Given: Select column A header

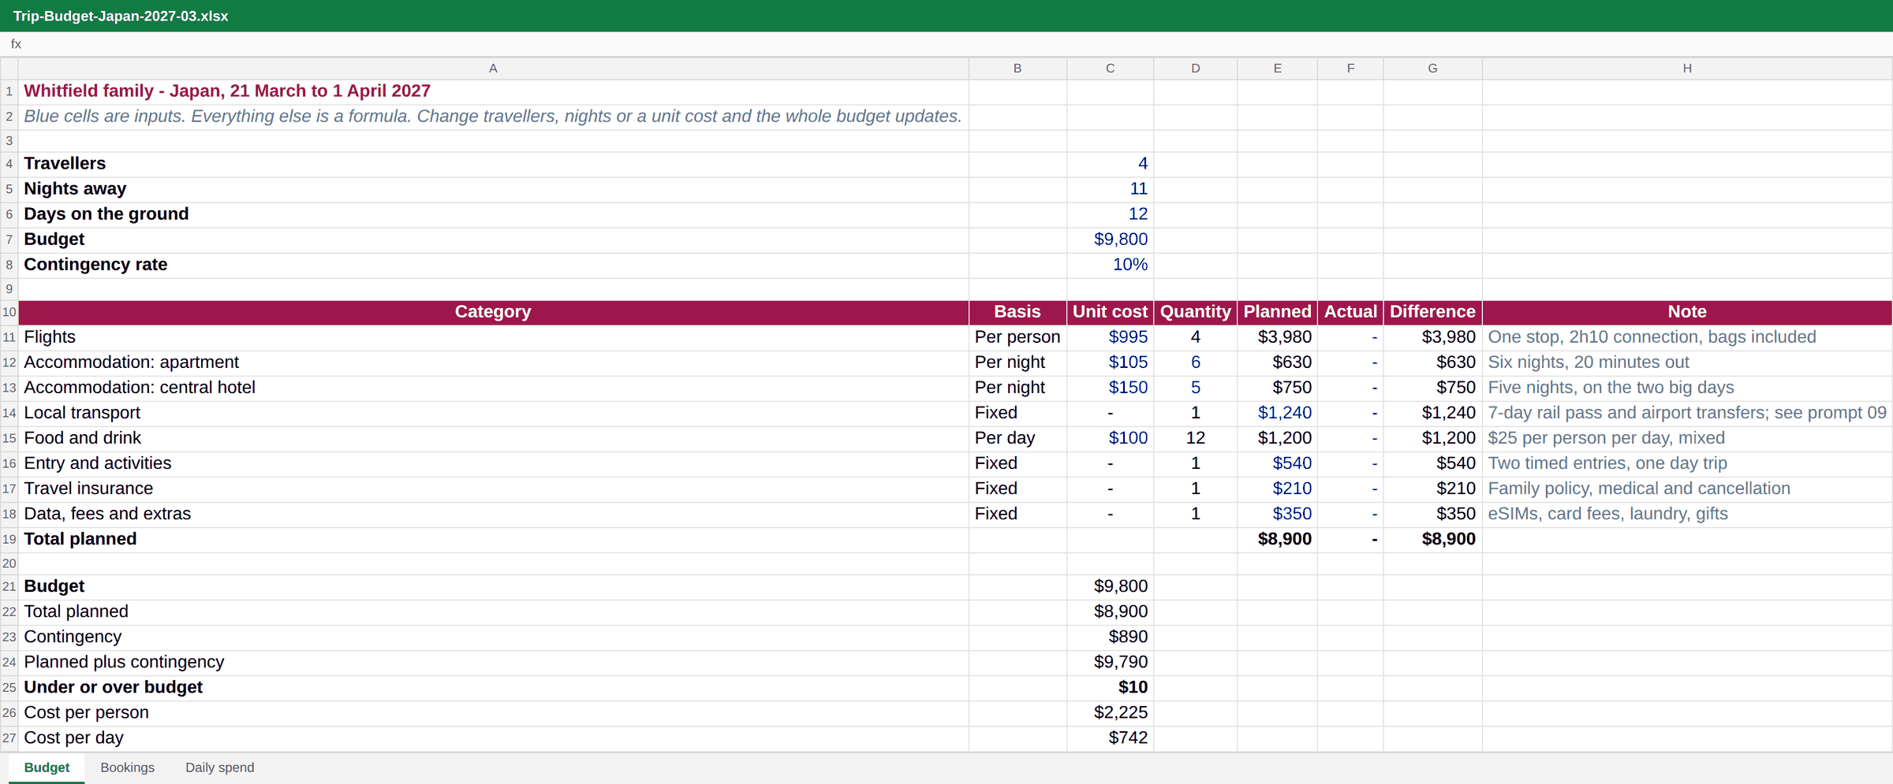Looking at the screenshot, I should click(493, 69).
